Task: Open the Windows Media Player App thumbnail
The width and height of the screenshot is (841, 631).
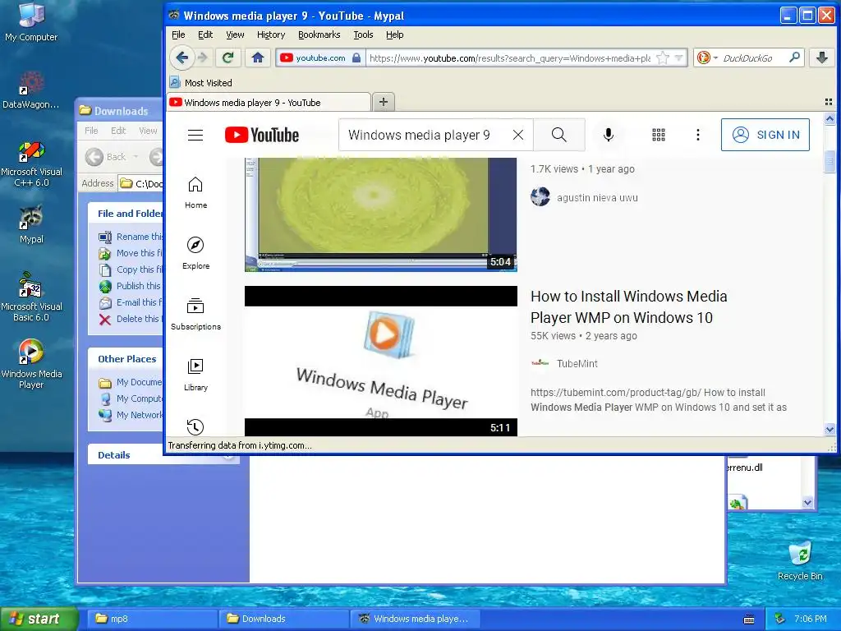Action: 381,361
